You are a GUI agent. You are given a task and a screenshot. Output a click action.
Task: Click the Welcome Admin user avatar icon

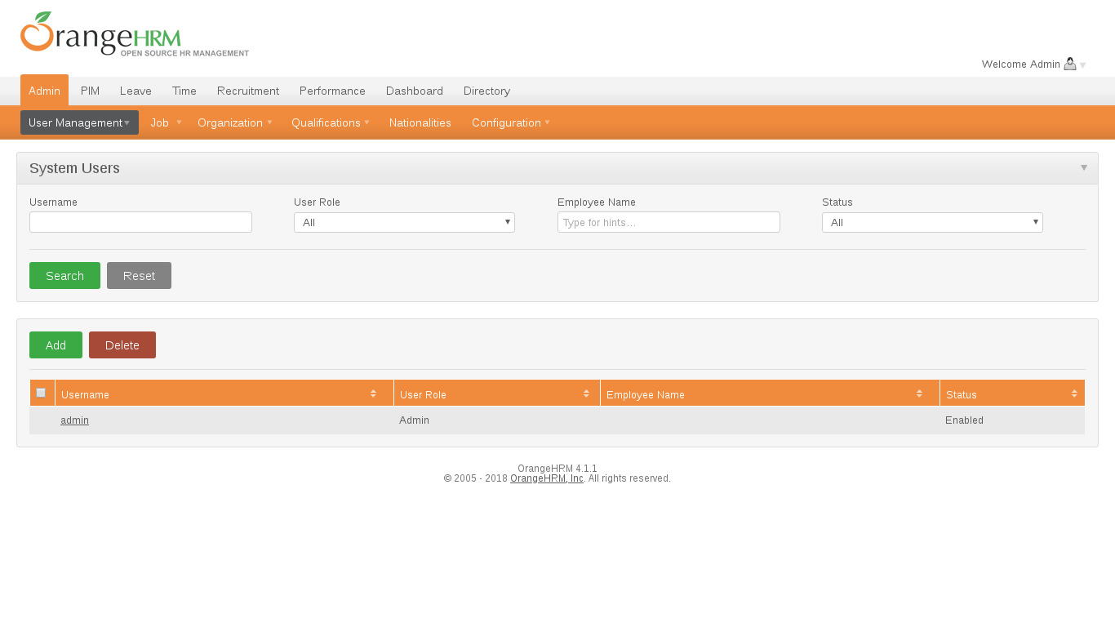point(1069,64)
